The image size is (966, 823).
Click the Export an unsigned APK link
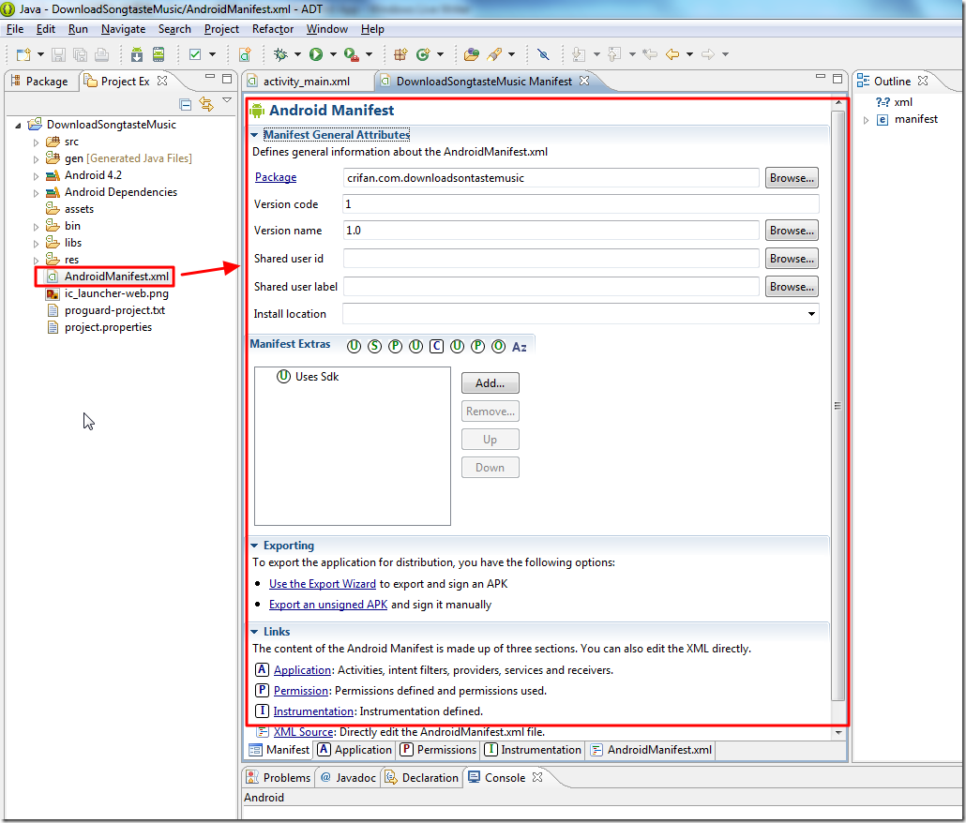pyautogui.click(x=328, y=605)
